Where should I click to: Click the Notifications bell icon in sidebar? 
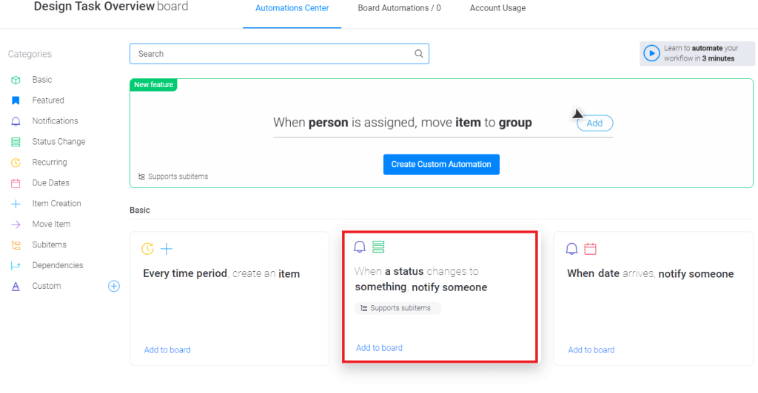coord(16,121)
